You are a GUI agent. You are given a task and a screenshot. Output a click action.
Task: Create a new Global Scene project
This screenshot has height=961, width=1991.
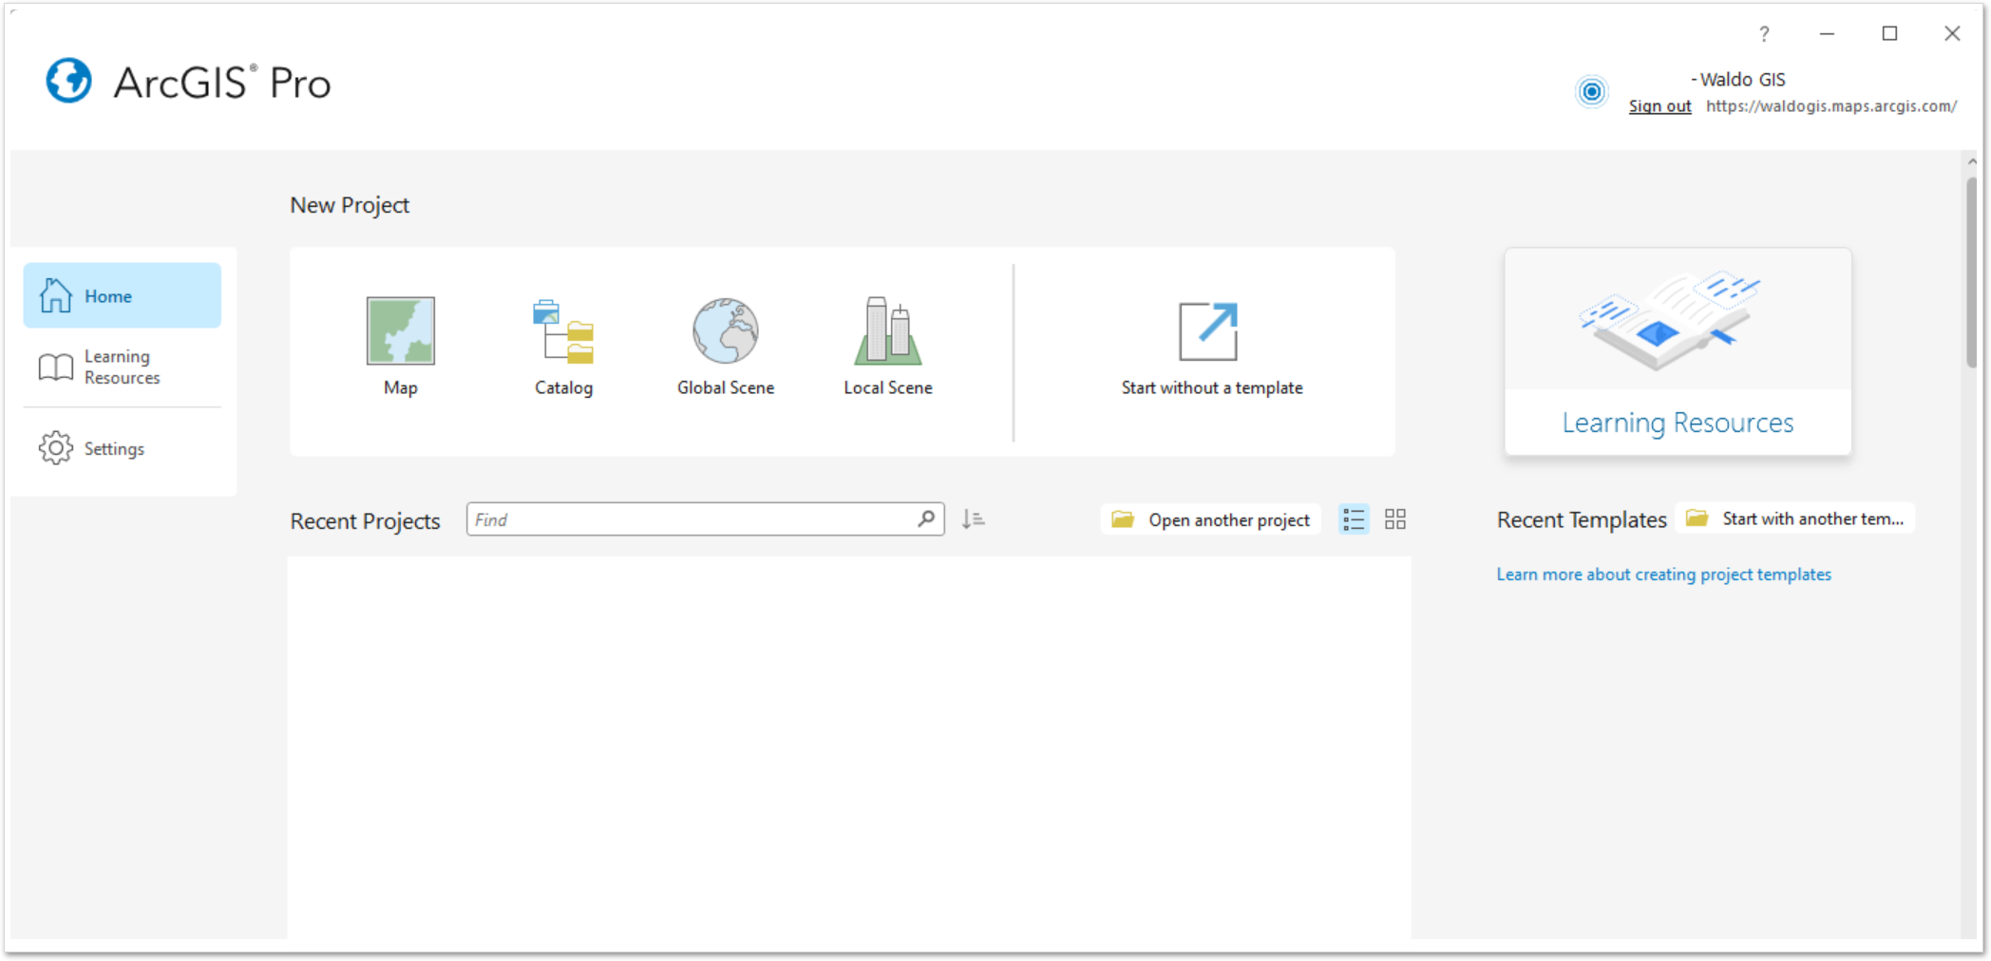pos(726,346)
